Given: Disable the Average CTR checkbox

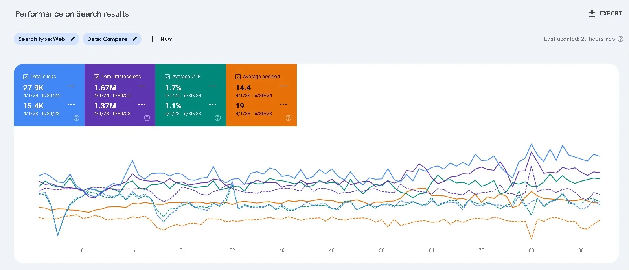Looking at the screenshot, I should (167, 77).
